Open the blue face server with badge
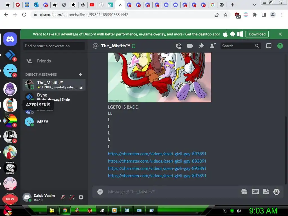The width and height of the screenshot is (288, 216). click(x=10, y=71)
